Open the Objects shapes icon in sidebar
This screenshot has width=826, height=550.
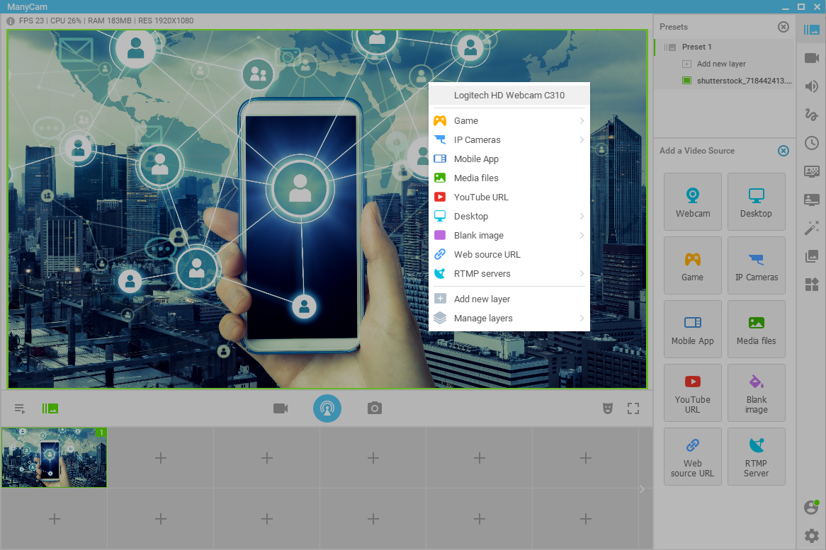coord(811,285)
